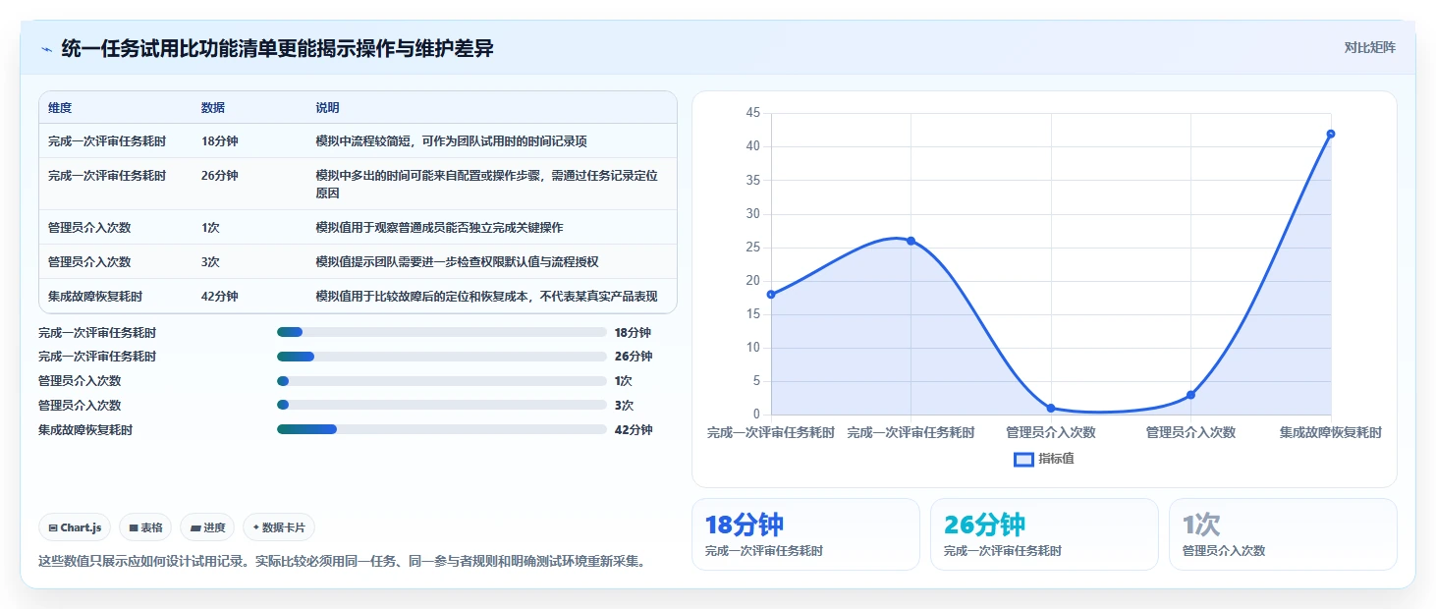The height and width of the screenshot is (609, 1436).
Task: Click the 集成故障恢复耗时 label on the chart x-axis
Action: tap(1331, 432)
